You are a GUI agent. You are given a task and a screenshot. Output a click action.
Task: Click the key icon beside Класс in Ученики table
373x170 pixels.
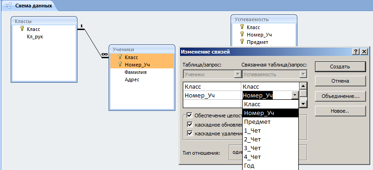[120, 57]
